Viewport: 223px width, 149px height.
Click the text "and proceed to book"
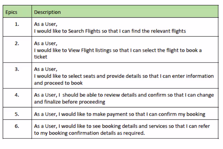click(x=59, y=83)
